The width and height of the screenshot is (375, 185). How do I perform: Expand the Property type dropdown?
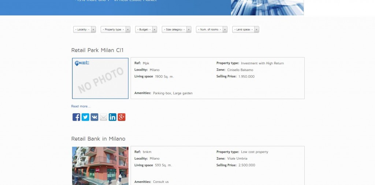[x=115, y=30]
